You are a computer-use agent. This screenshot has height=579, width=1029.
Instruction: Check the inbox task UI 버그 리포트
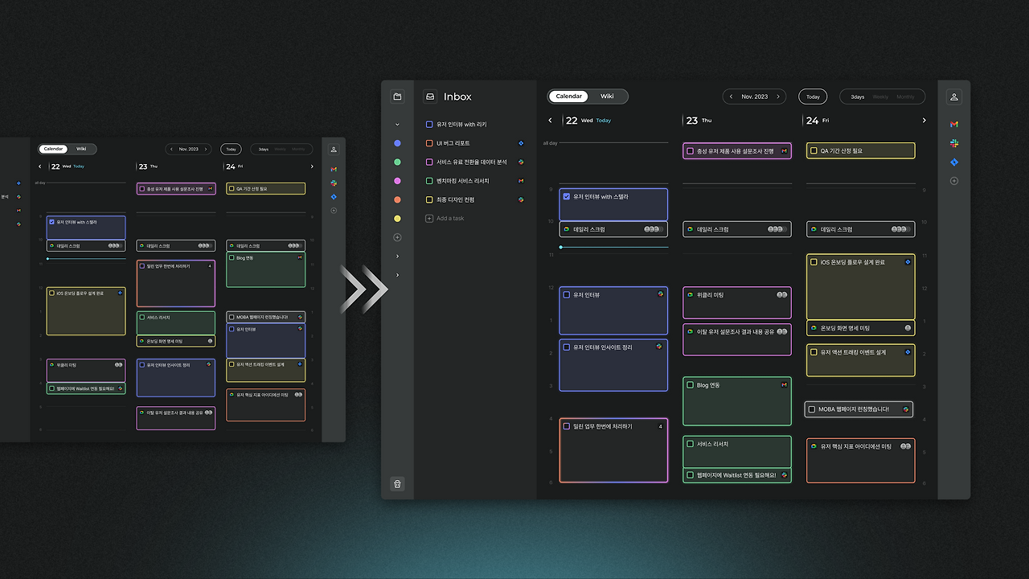[429, 143]
